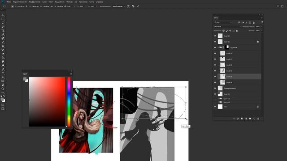Commit the transform with the checkmark
This screenshot has width=287, height=161.
(x=138, y=6)
